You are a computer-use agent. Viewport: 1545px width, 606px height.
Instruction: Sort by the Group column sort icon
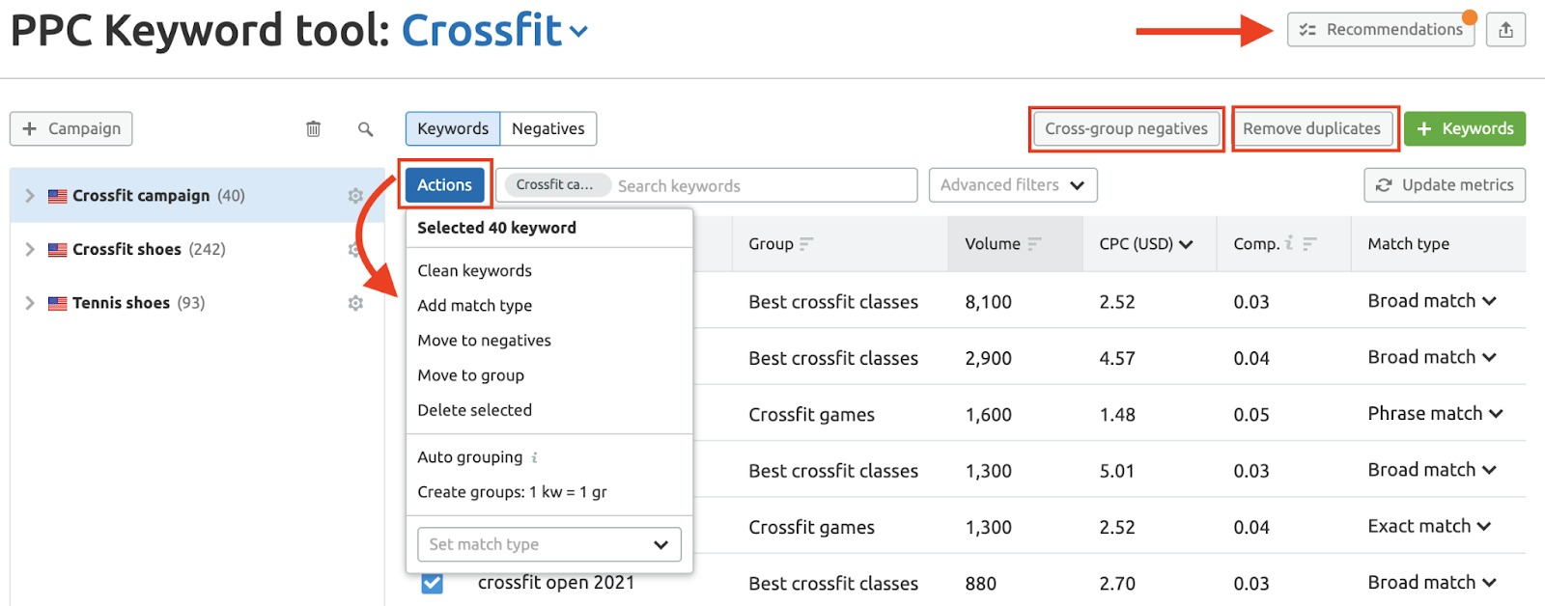(x=806, y=244)
